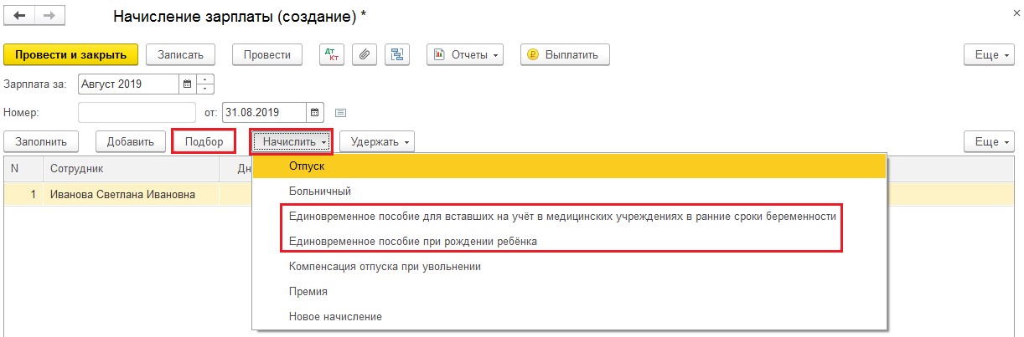This screenshot has height=337, width=1024.
Task: Open the Дт/Кт postings icon
Action: point(333,55)
